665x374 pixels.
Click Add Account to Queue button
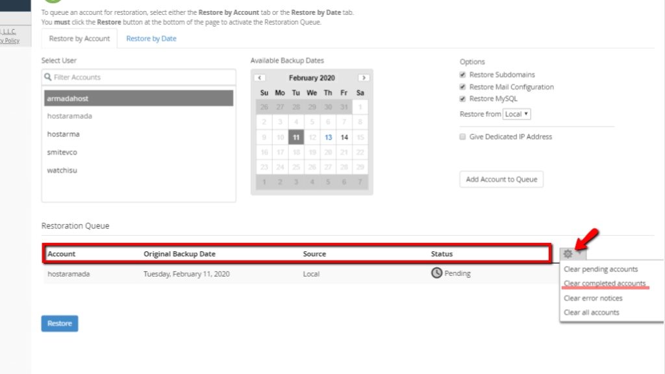pos(501,179)
